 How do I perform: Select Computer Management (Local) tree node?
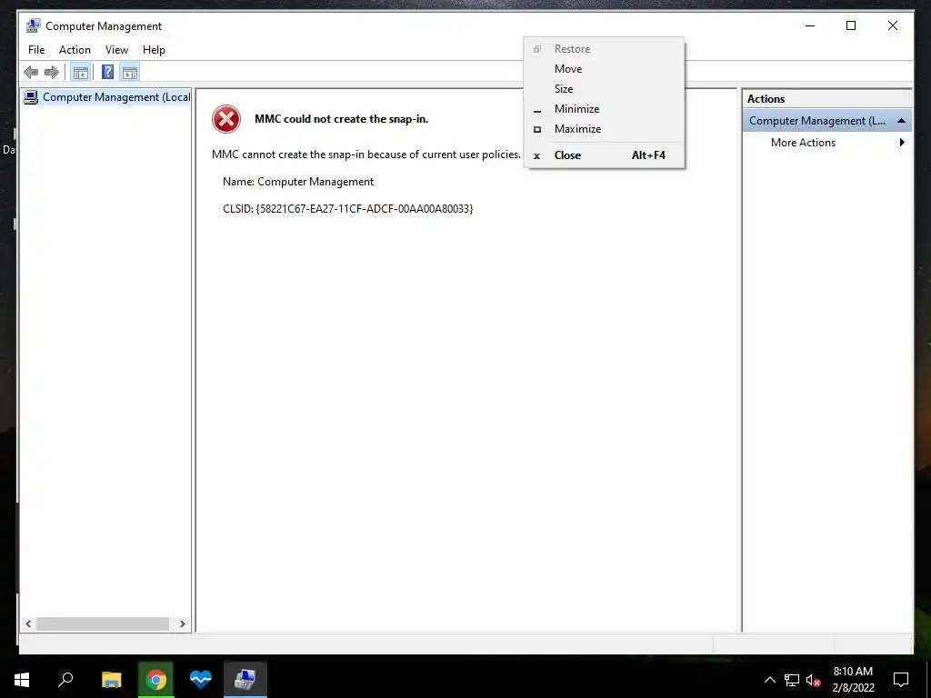107,97
